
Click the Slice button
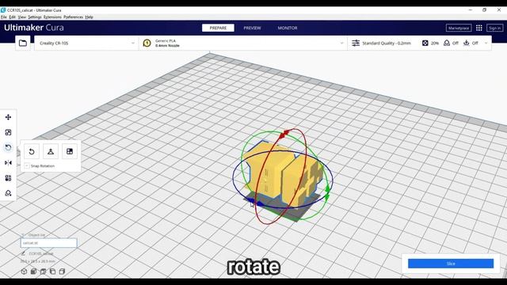click(451, 264)
